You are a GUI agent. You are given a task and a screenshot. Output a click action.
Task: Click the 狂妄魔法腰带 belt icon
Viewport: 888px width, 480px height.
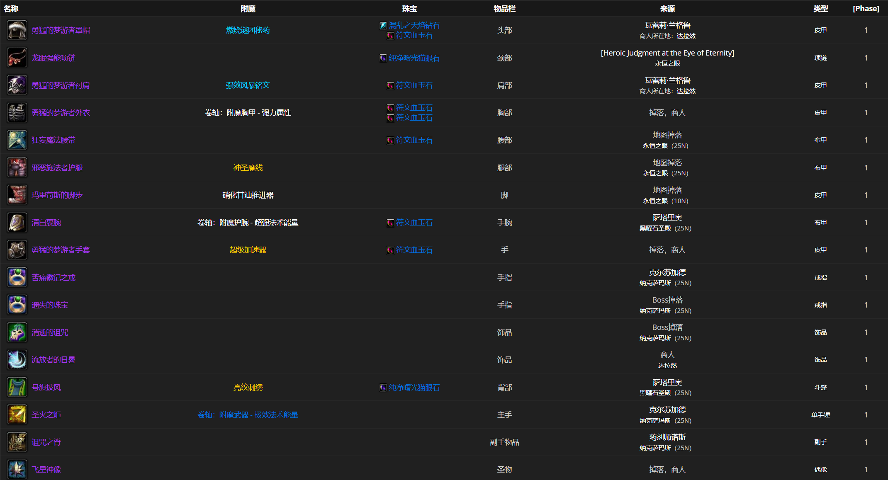point(17,140)
